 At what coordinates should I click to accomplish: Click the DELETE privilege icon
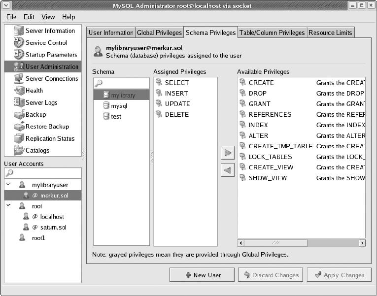(159, 114)
